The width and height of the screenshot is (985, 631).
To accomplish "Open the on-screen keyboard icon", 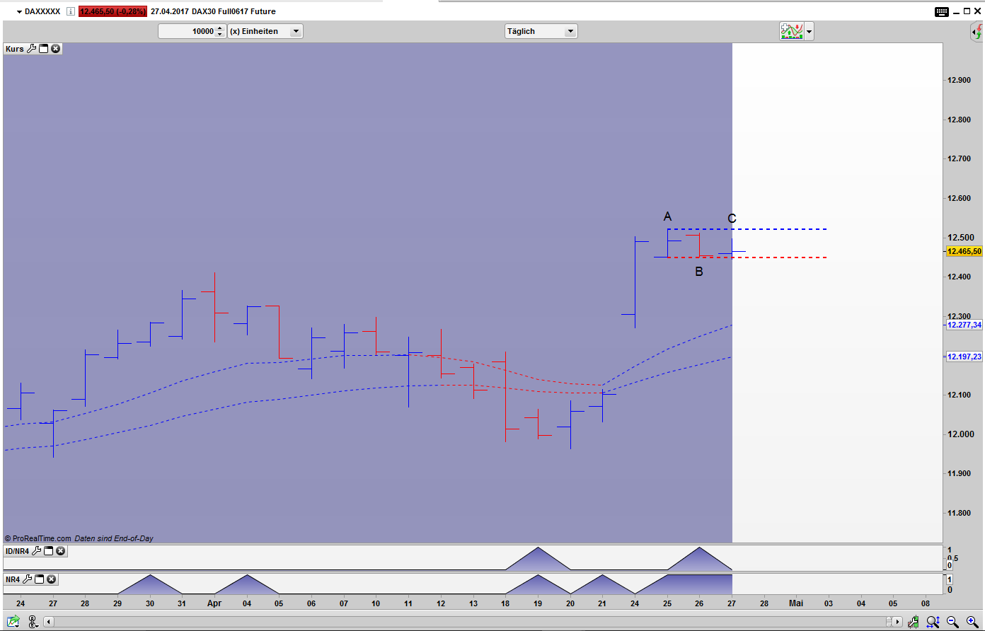I will (942, 11).
